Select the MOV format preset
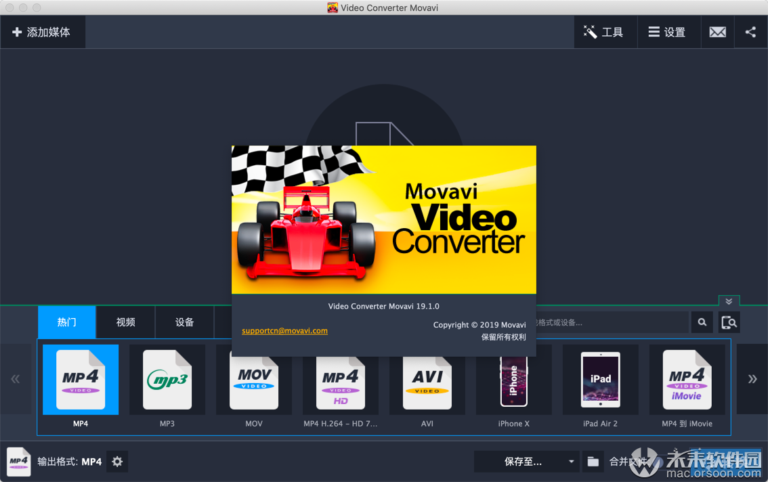Screen dimensions: 768x482 tap(254, 387)
